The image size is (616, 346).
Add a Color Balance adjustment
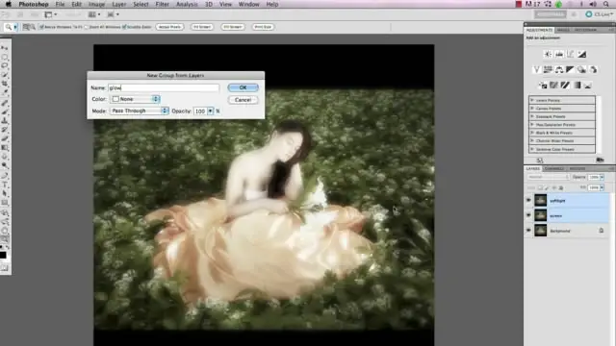[x=559, y=70]
